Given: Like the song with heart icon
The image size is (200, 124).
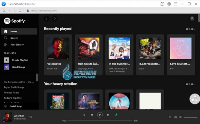Looking at the screenshot, I should coord(31,117).
